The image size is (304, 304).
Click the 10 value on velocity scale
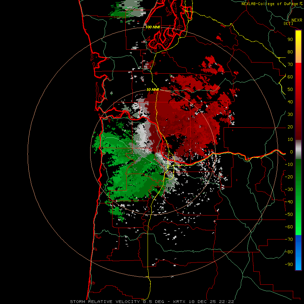click(290, 140)
